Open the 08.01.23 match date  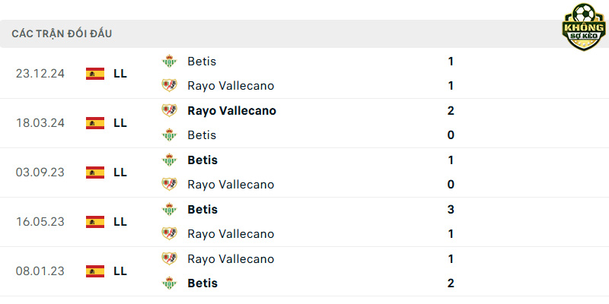pyautogui.click(x=40, y=271)
